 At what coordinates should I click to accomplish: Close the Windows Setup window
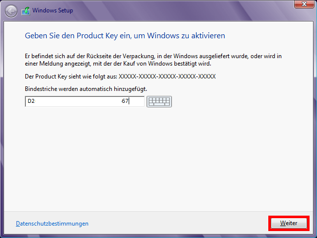(304, 4)
